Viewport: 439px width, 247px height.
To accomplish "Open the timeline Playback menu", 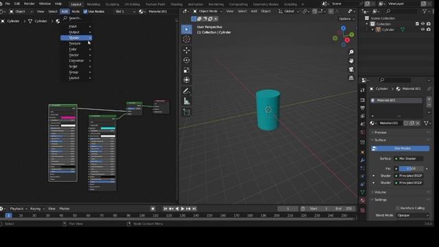I will [x=19, y=209].
